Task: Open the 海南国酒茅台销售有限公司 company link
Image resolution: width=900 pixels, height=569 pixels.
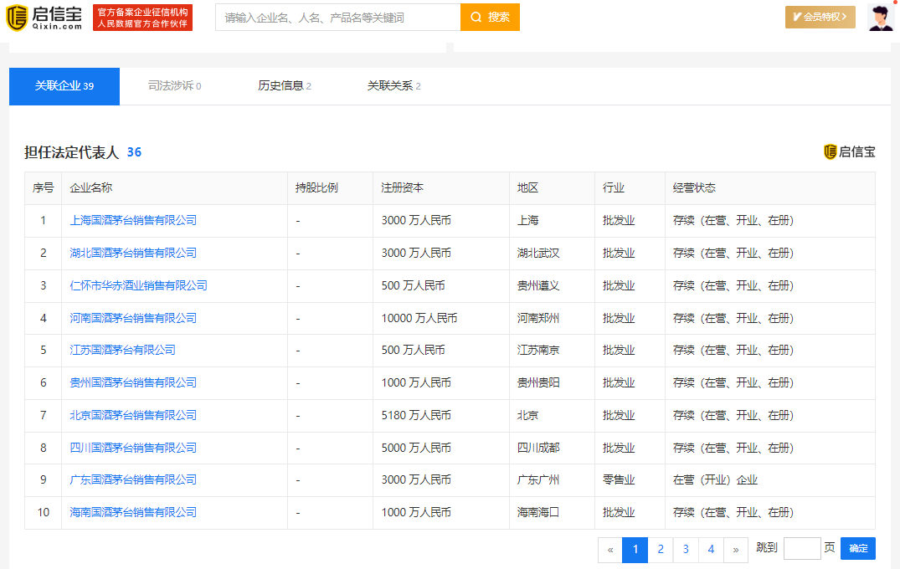Action: click(x=133, y=512)
